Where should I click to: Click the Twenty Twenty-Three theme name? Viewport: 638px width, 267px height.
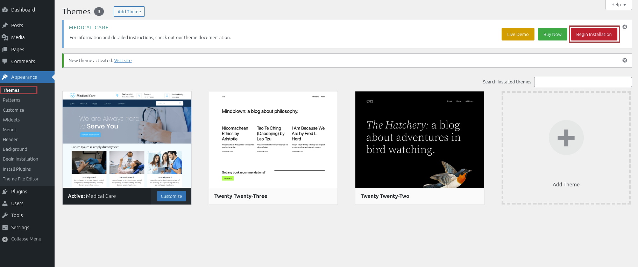click(x=241, y=196)
